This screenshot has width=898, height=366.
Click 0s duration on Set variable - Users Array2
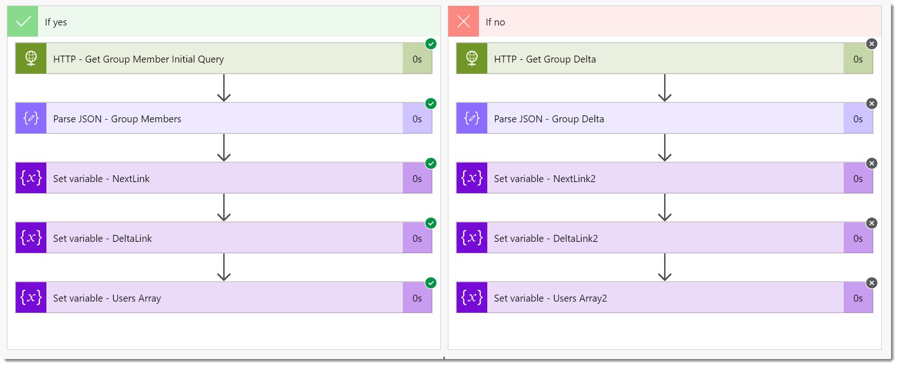click(x=858, y=298)
